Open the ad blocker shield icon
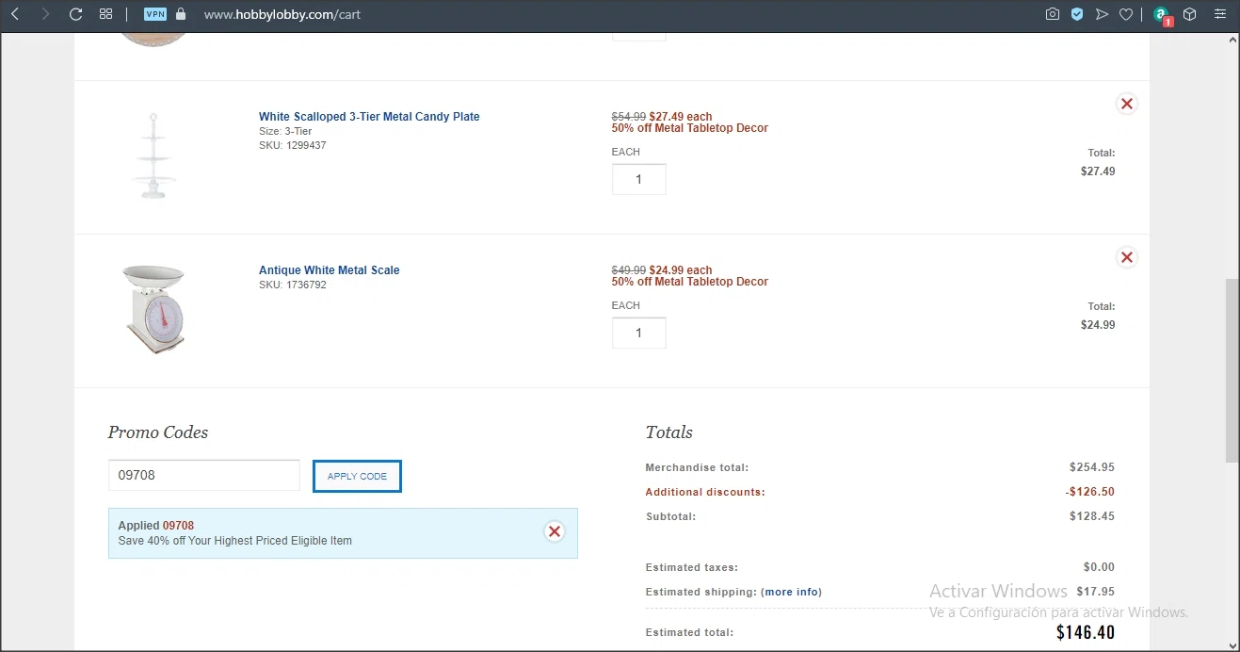Image resolution: width=1240 pixels, height=652 pixels. (x=1077, y=14)
